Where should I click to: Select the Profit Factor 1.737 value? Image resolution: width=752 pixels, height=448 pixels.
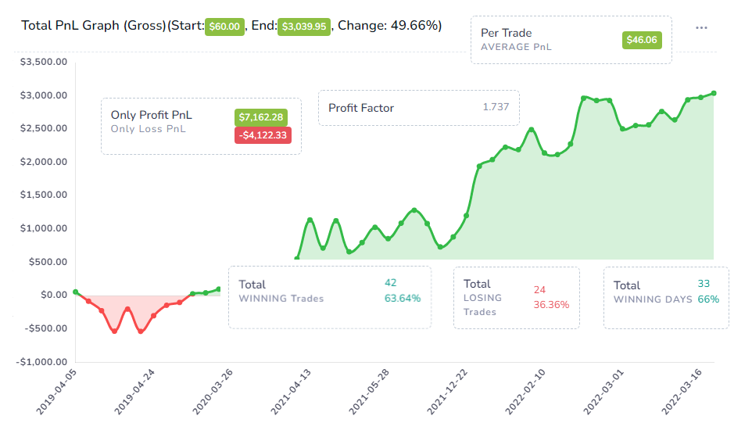(x=496, y=108)
